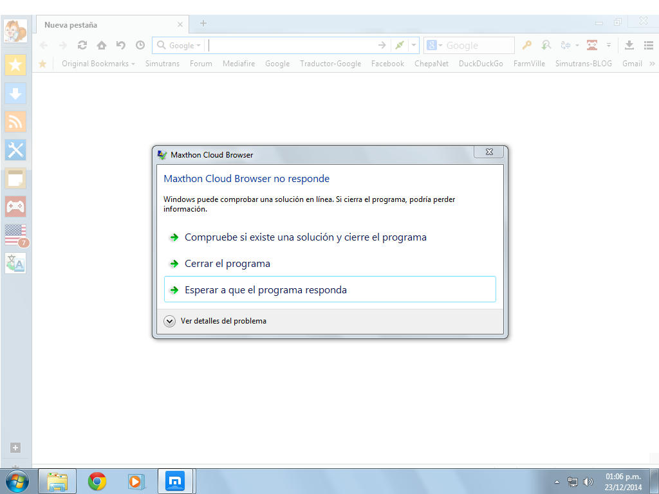659x494 pixels.
Task: Choose Cerrar el programa
Action: tap(330, 264)
